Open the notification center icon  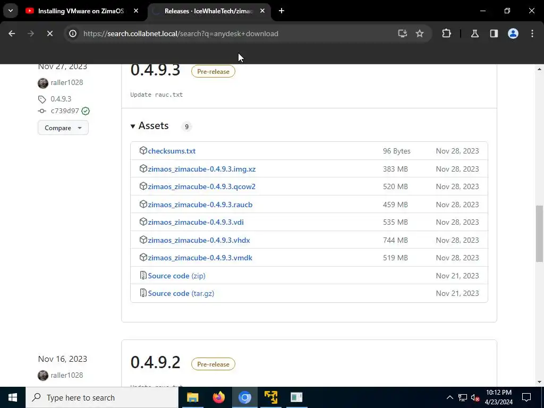coord(526,397)
